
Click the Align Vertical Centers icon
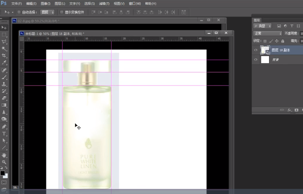pyautogui.click(x=100, y=12)
